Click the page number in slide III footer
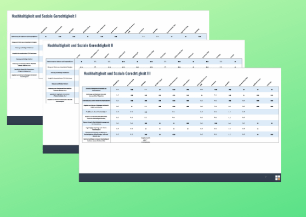306x217 pixels. (x=265, y=177)
